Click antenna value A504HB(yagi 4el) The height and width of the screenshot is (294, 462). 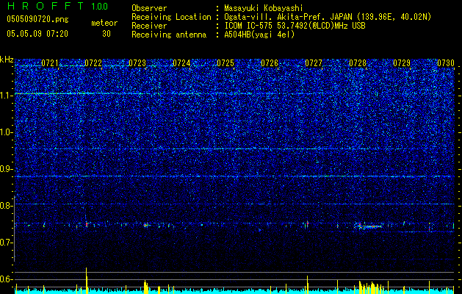point(259,35)
